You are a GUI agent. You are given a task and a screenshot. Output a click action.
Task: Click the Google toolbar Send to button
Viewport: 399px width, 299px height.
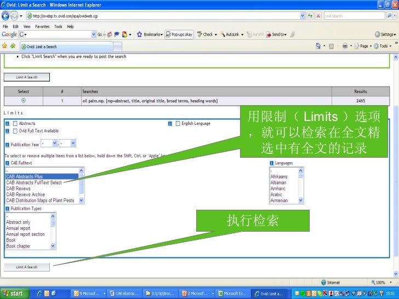pyautogui.click(x=276, y=34)
